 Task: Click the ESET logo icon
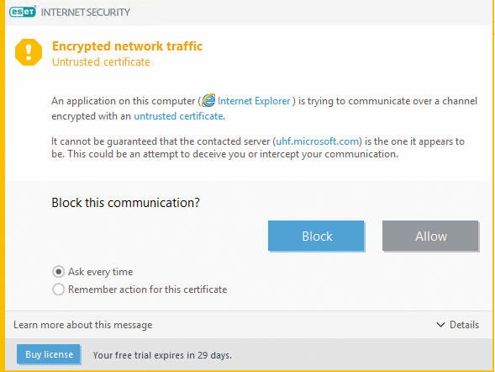tap(23, 12)
